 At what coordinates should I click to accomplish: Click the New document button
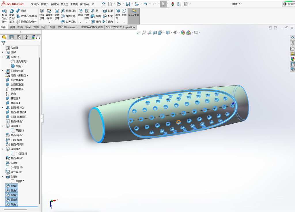110,4
